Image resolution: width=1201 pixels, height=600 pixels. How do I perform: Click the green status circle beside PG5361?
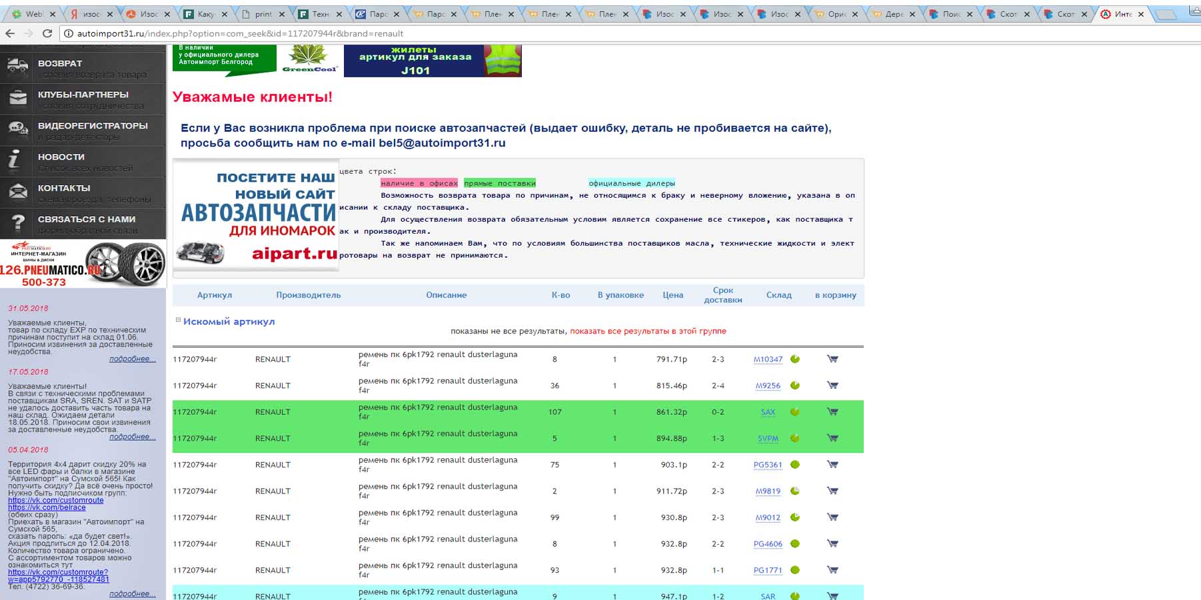795,465
